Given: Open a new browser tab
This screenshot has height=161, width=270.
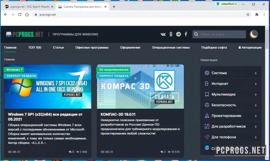Looking at the screenshot, I should point(114,7).
